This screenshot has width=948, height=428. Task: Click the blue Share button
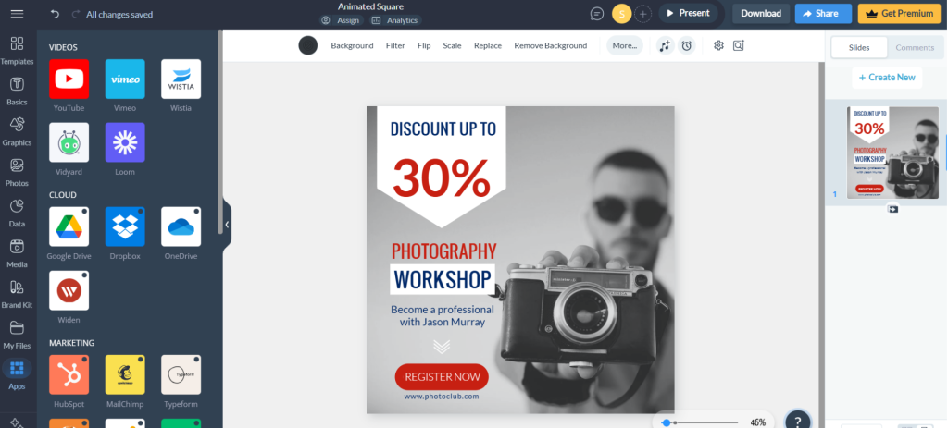coord(823,13)
